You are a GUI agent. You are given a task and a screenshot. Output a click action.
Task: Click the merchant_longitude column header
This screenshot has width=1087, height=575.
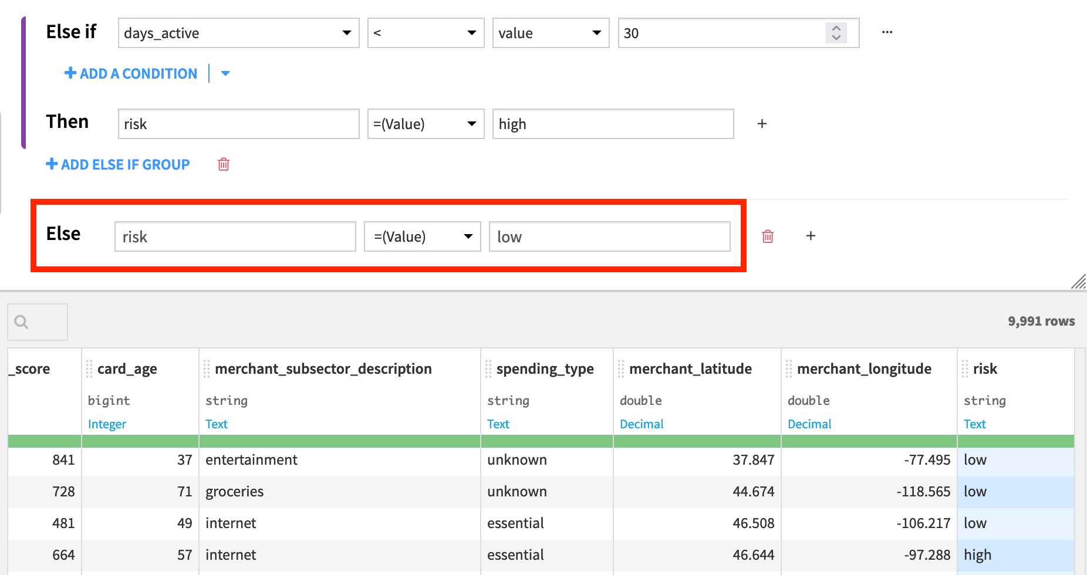coord(865,369)
